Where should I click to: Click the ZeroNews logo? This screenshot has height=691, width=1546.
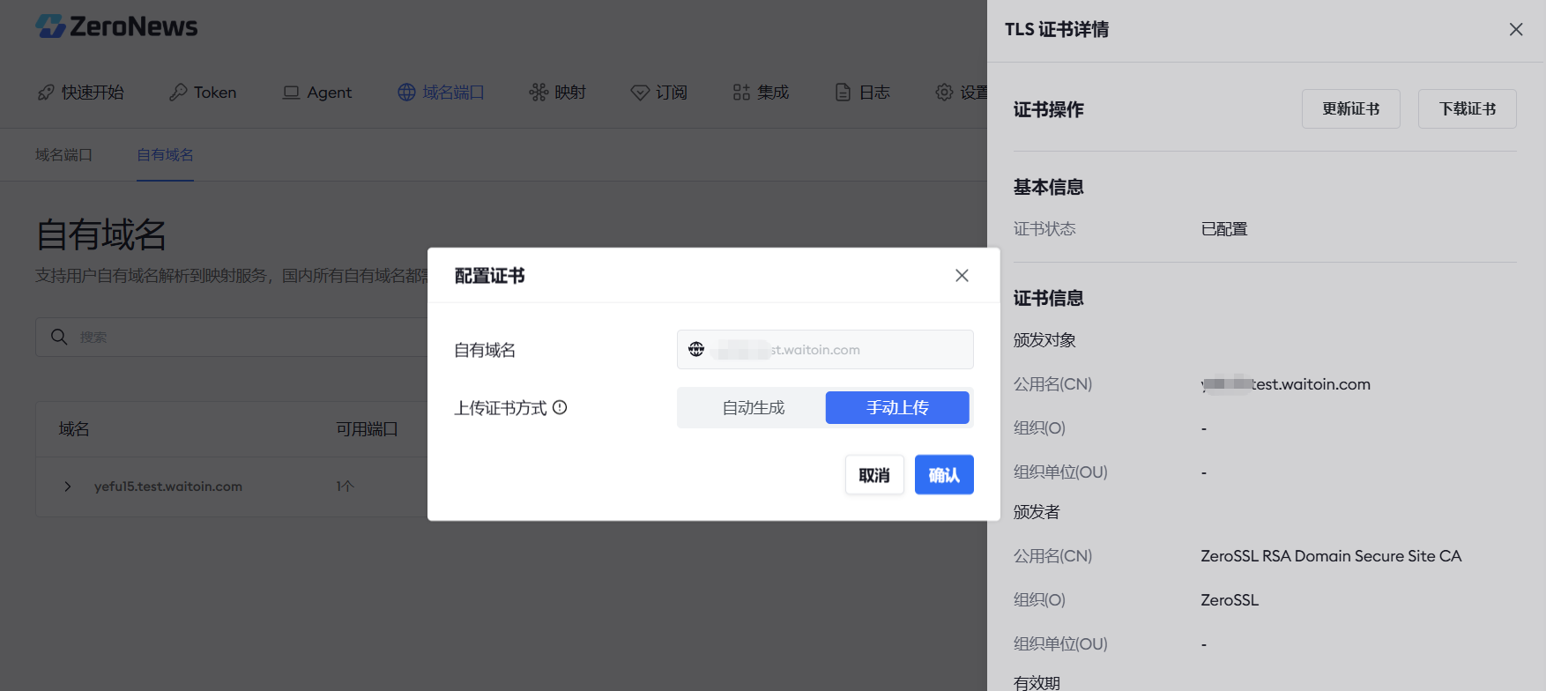pos(116,26)
